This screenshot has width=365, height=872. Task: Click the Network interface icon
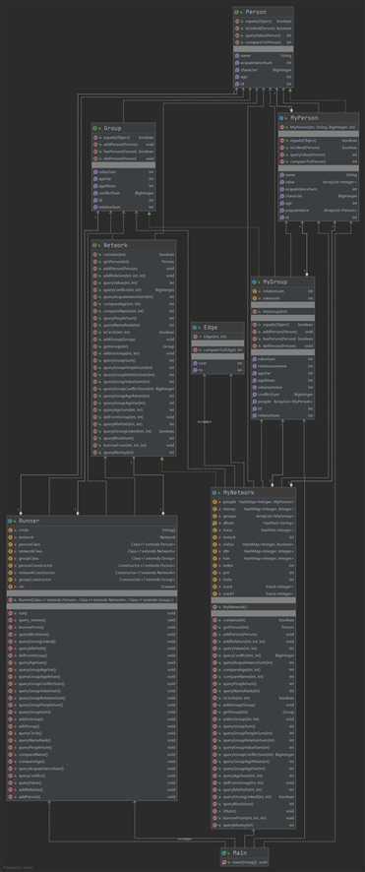coord(95,245)
